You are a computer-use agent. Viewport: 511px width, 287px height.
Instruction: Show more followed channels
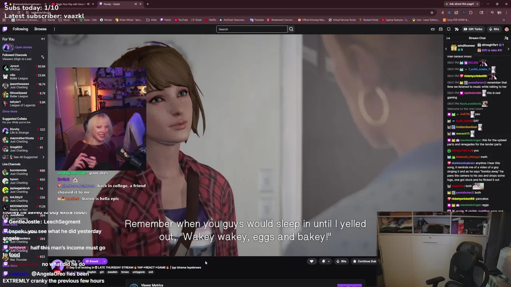coord(10,112)
